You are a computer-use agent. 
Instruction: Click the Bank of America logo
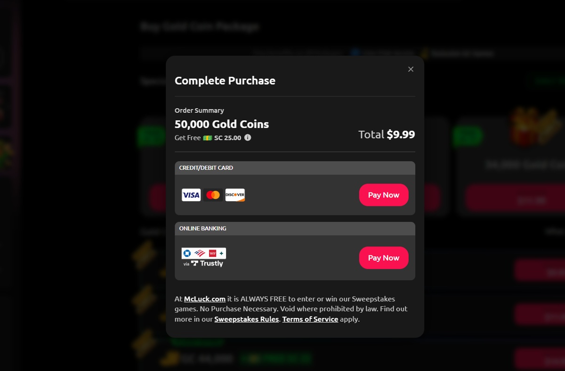pyautogui.click(x=200, y=253)
